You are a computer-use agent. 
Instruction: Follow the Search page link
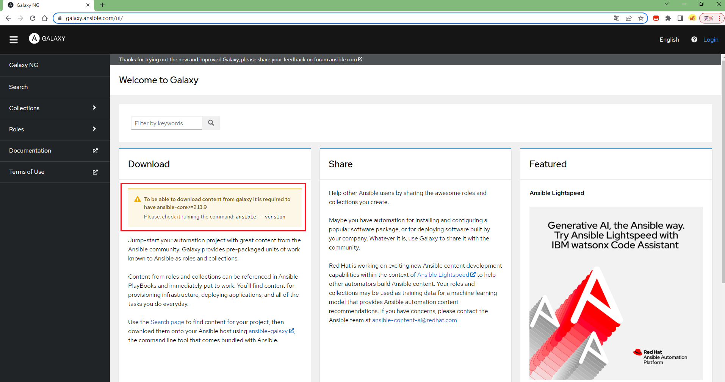coord(167,322)
